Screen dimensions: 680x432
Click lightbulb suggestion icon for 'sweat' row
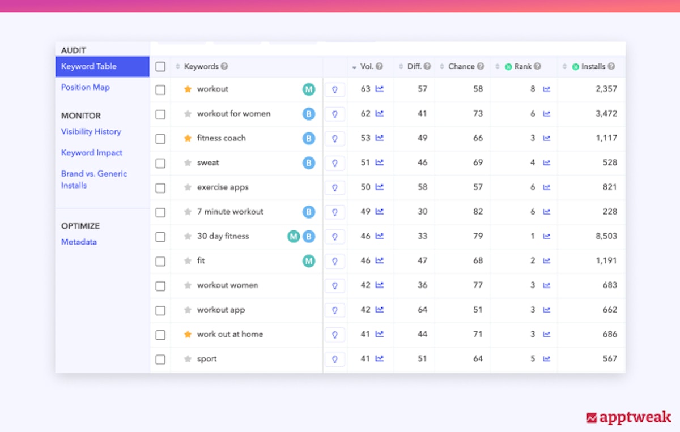pyautogui.click(x=335, y=163)
